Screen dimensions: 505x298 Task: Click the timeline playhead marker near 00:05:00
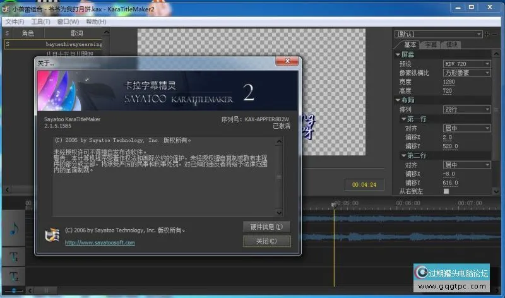[334, 205]
